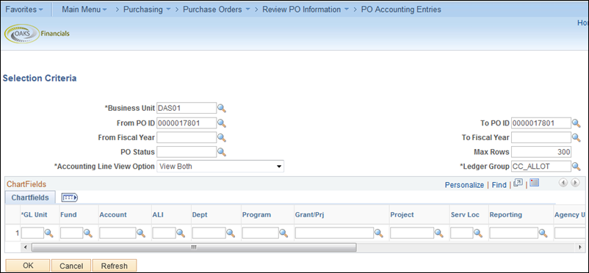Click the To PO ID field
589x273 pixels.
click(x=541, y=123)
